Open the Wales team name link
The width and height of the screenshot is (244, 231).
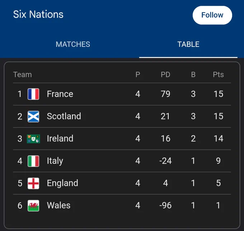tap(58, 205)
